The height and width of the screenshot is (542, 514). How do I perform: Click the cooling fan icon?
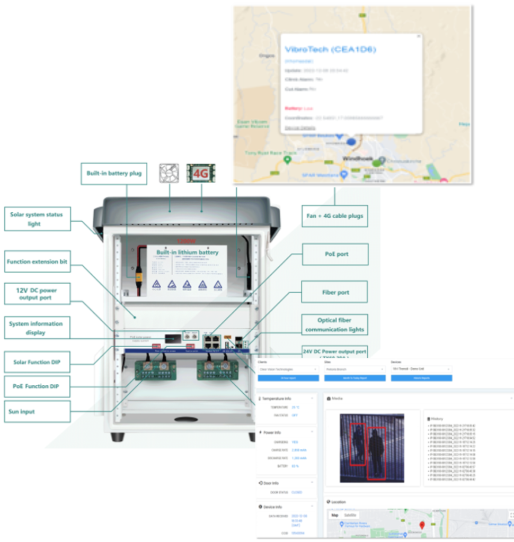[x=169, y=173]
